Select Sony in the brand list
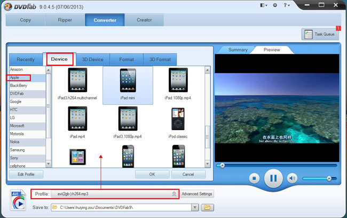 (x=27, y=158)
